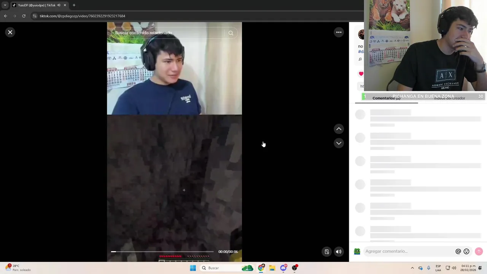Select the YuioDP (@yuiodpe) TikTok tab
The width and height of the screenshot is (487, 274).
pyautogui.click(x=37, y=5)
